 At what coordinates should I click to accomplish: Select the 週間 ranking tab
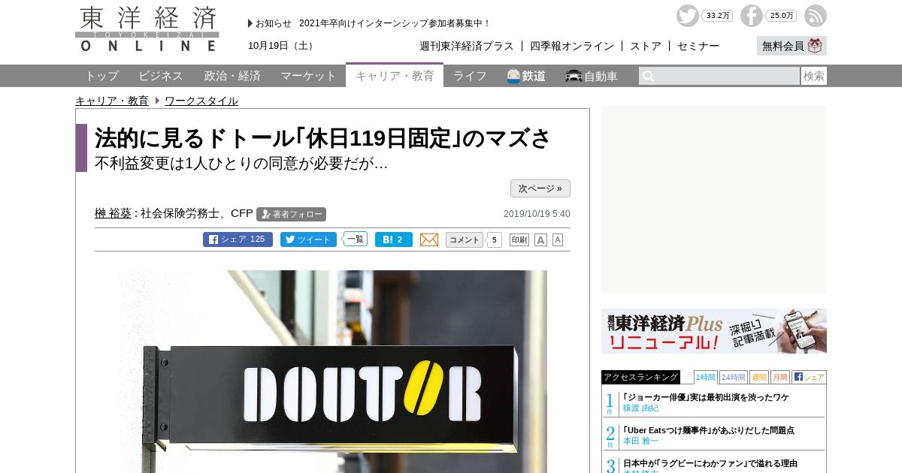[x=759, y=377]
